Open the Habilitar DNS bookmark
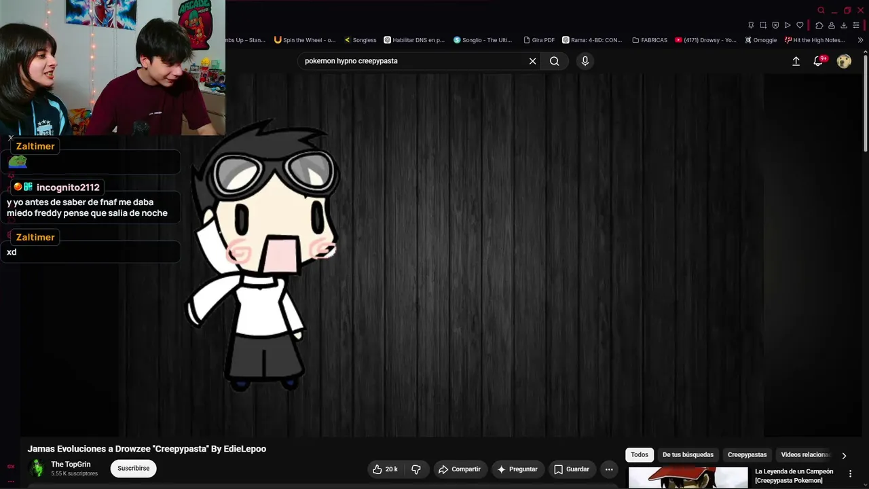 [x=414, y=40]
